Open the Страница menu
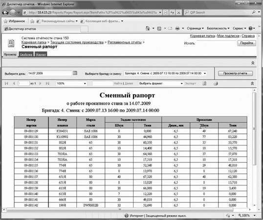 pos(195,28)
